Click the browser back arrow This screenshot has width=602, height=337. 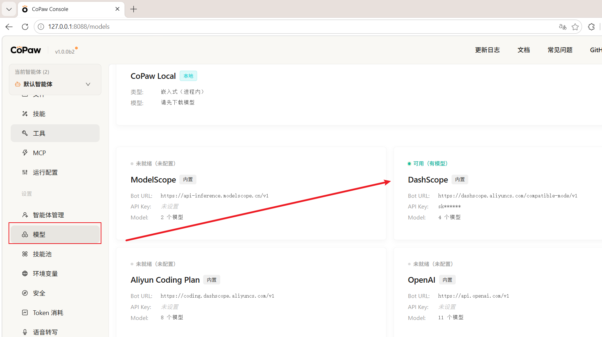pyautogui.click(x=9, y=27)
